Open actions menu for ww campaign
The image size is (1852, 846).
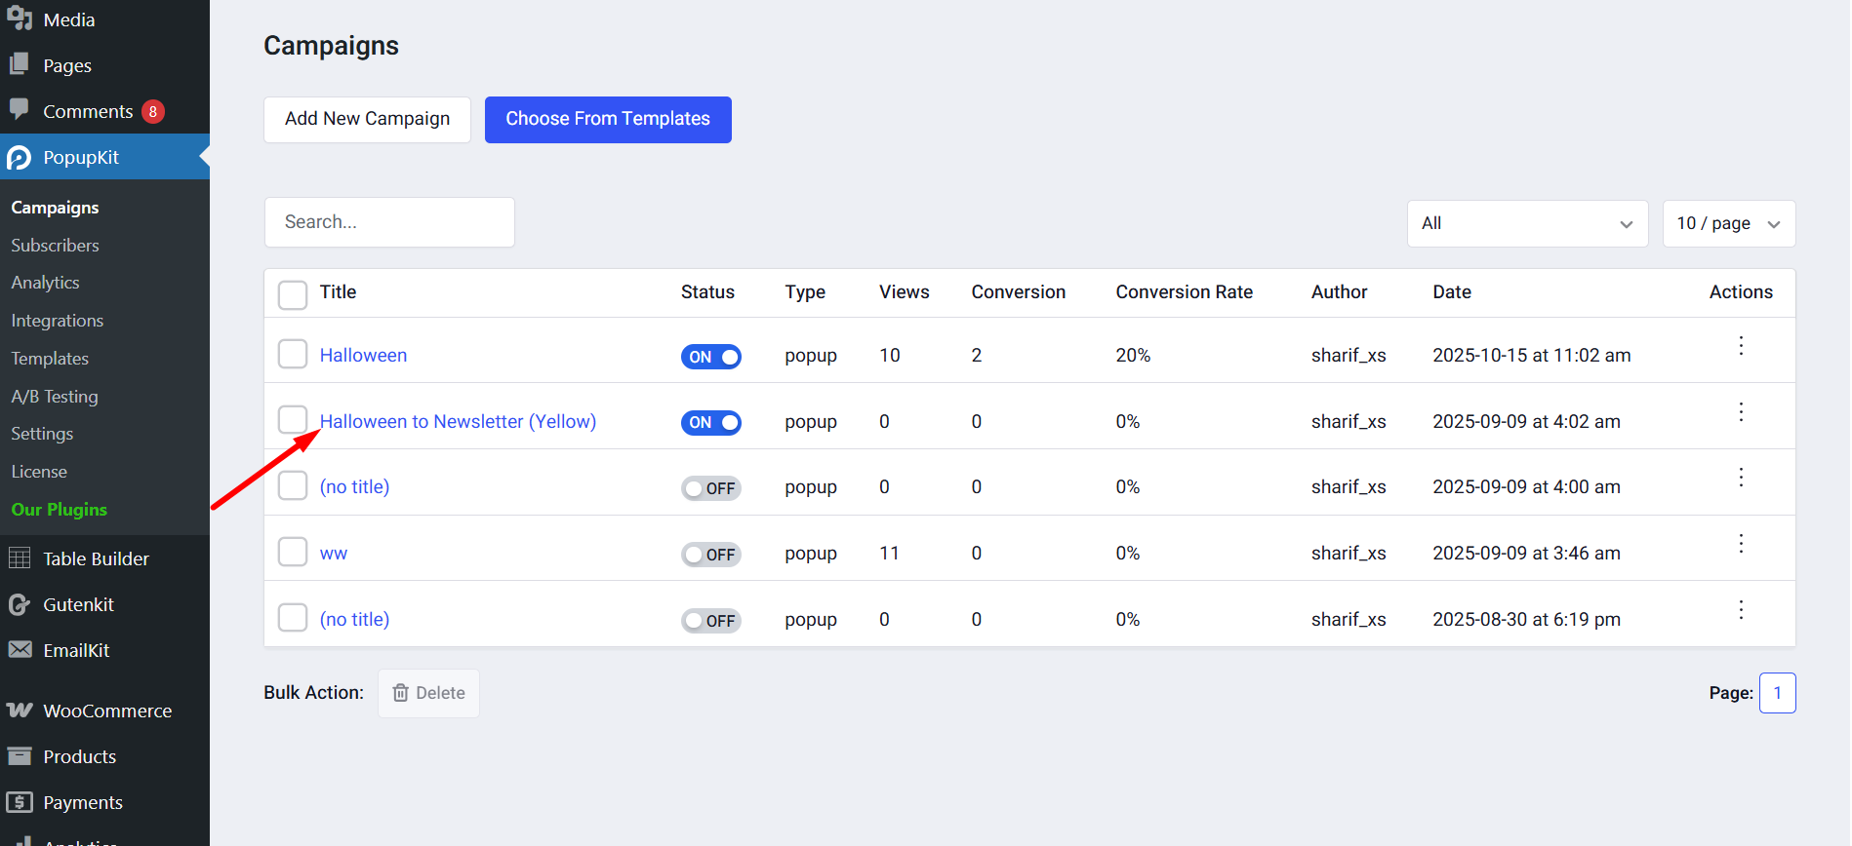coord(1741,544)
